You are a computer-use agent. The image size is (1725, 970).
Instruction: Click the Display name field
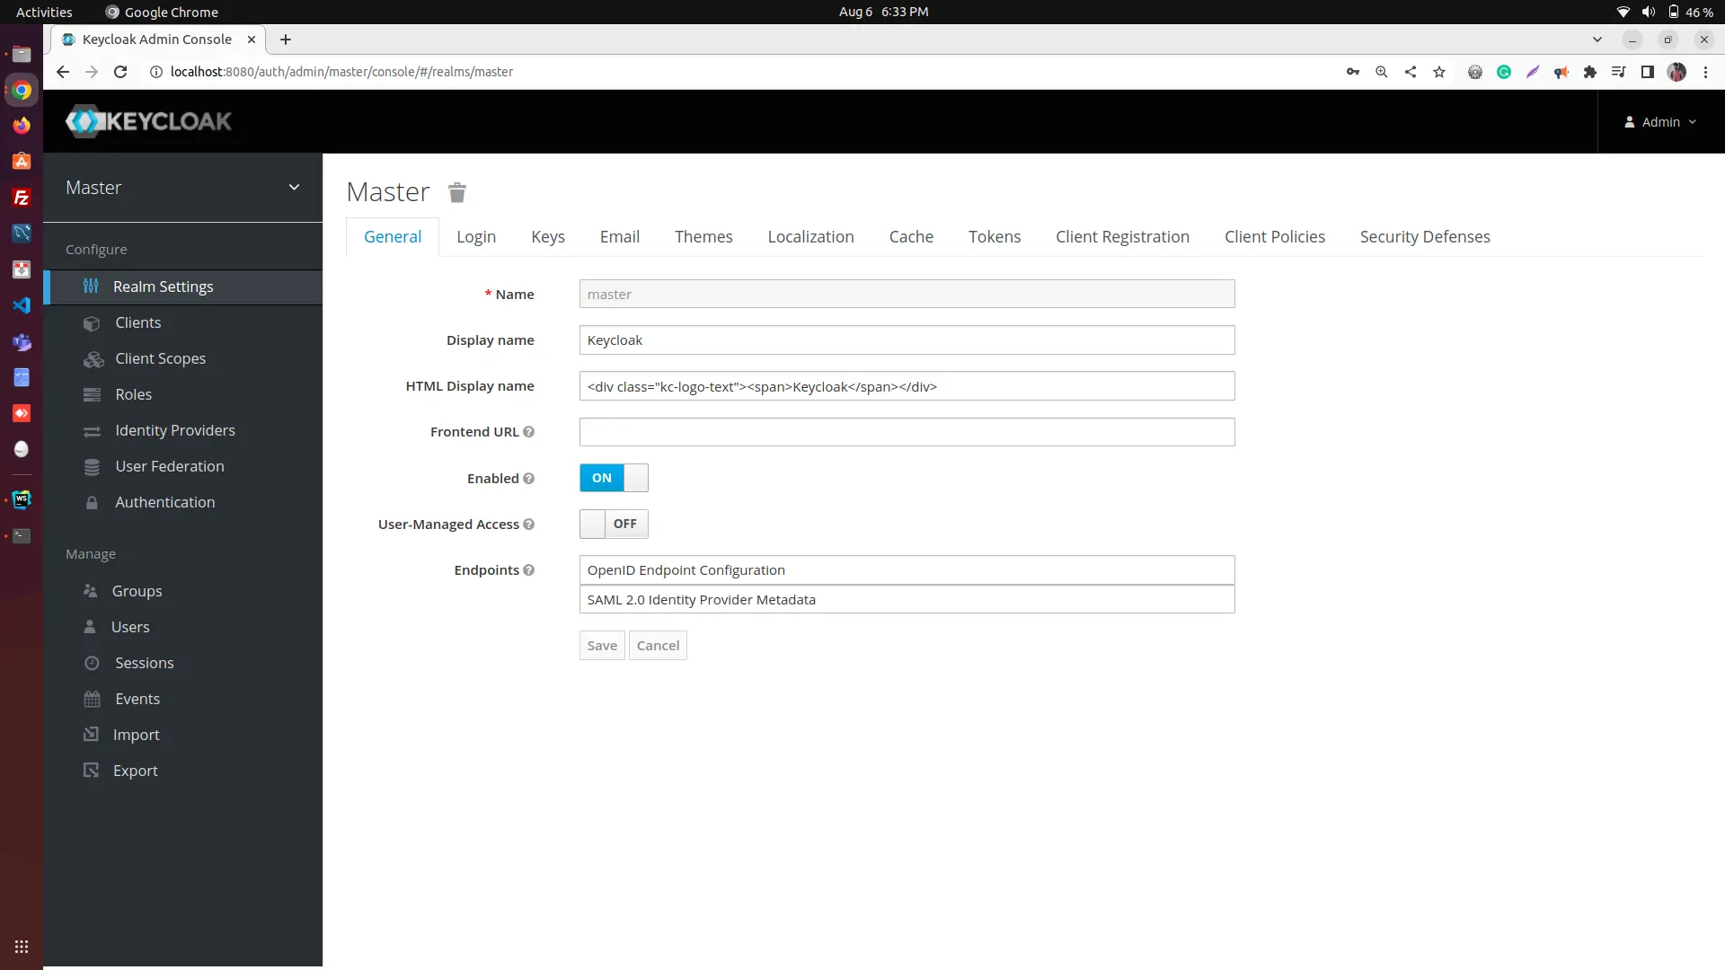pyautogui.click(x=907, y=340)
